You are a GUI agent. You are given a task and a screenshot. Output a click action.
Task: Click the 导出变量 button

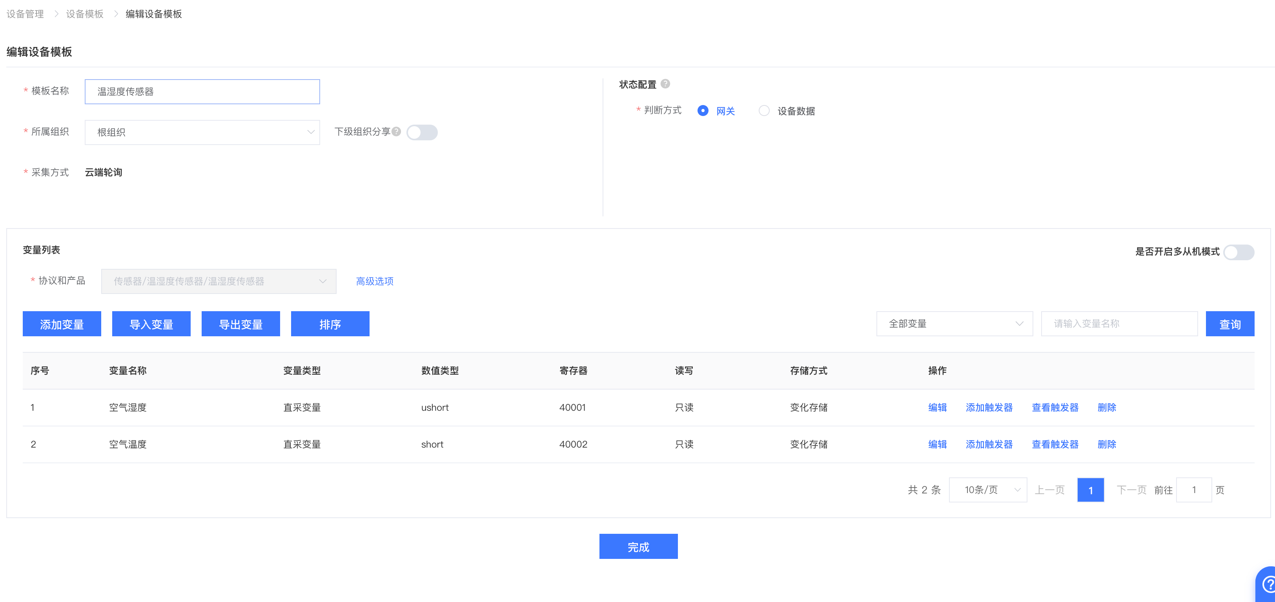coord(240,323)
